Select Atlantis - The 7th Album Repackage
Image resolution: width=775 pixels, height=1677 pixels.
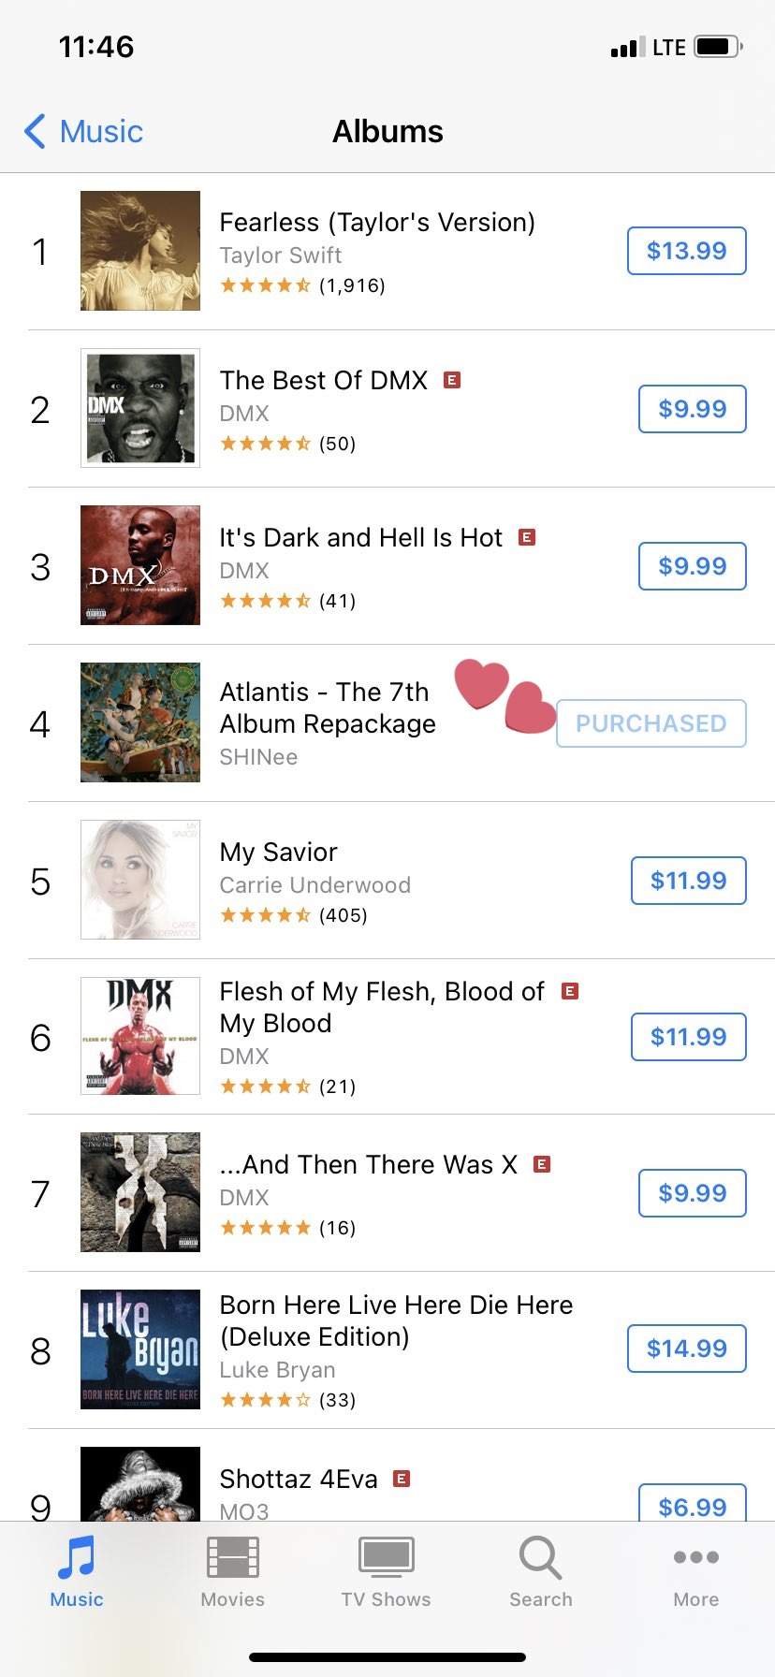(327, 708)
